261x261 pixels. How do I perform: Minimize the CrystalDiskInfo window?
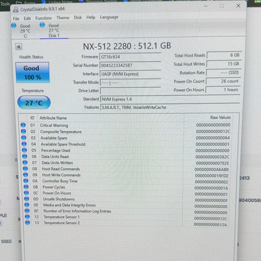pyautogui.click(x=206, y=6)
